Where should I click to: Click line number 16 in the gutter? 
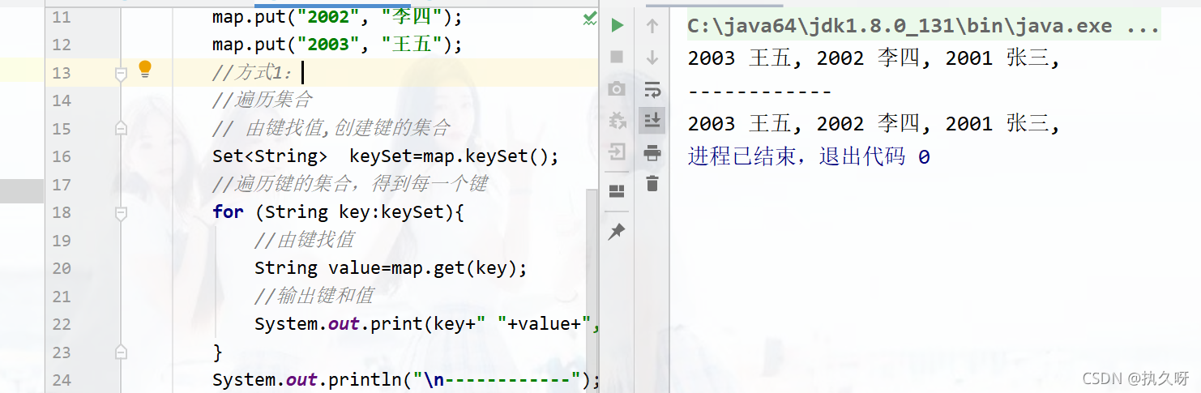(x=62, y=156)
